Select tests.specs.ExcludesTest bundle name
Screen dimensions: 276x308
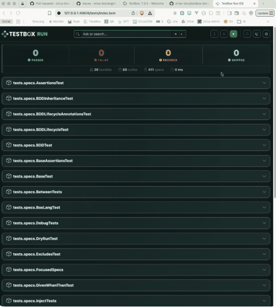point(36,254)
